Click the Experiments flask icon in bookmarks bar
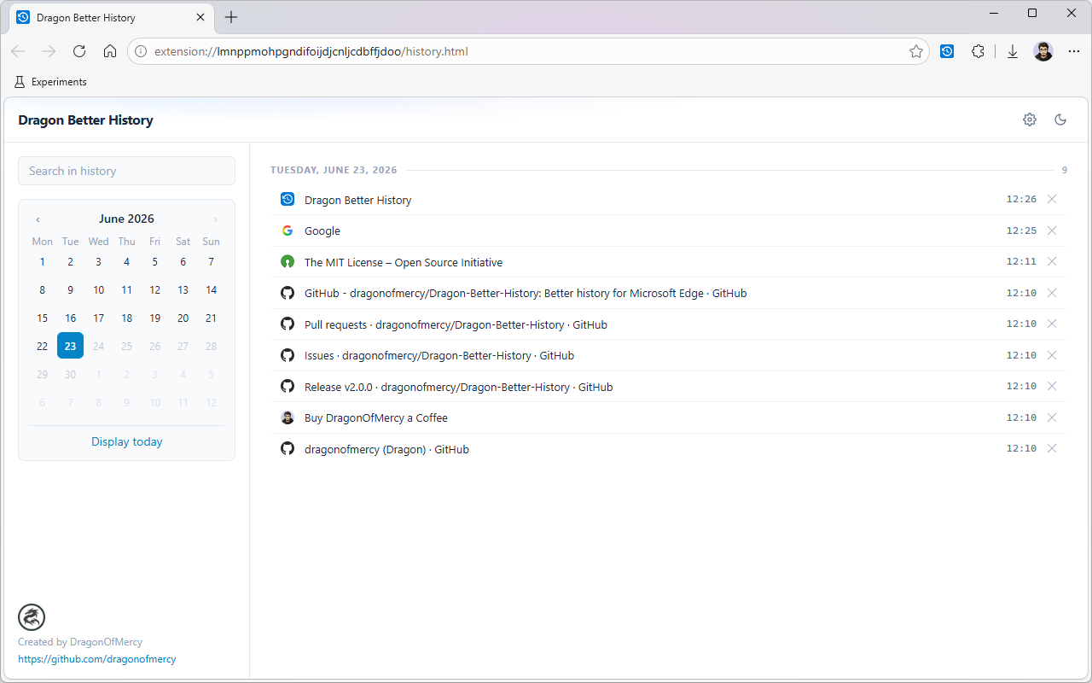Viewport: 1092px width, 683px height. [x=20, y=82]
